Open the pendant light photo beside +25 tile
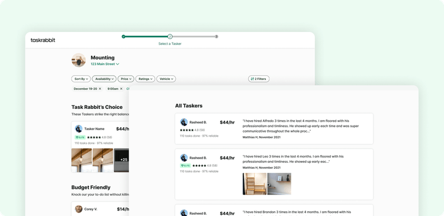 [x=103, y=160]
